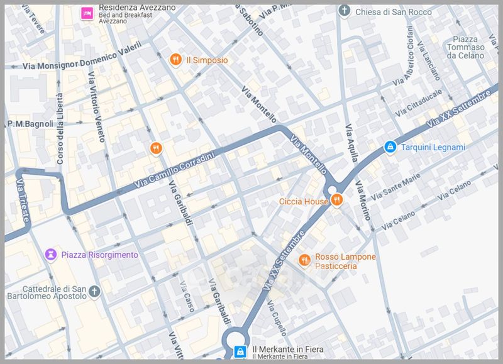Screen dimensions: 503x364
Task: Click the Piazza Risorgimento label
Action: point(100,255)
